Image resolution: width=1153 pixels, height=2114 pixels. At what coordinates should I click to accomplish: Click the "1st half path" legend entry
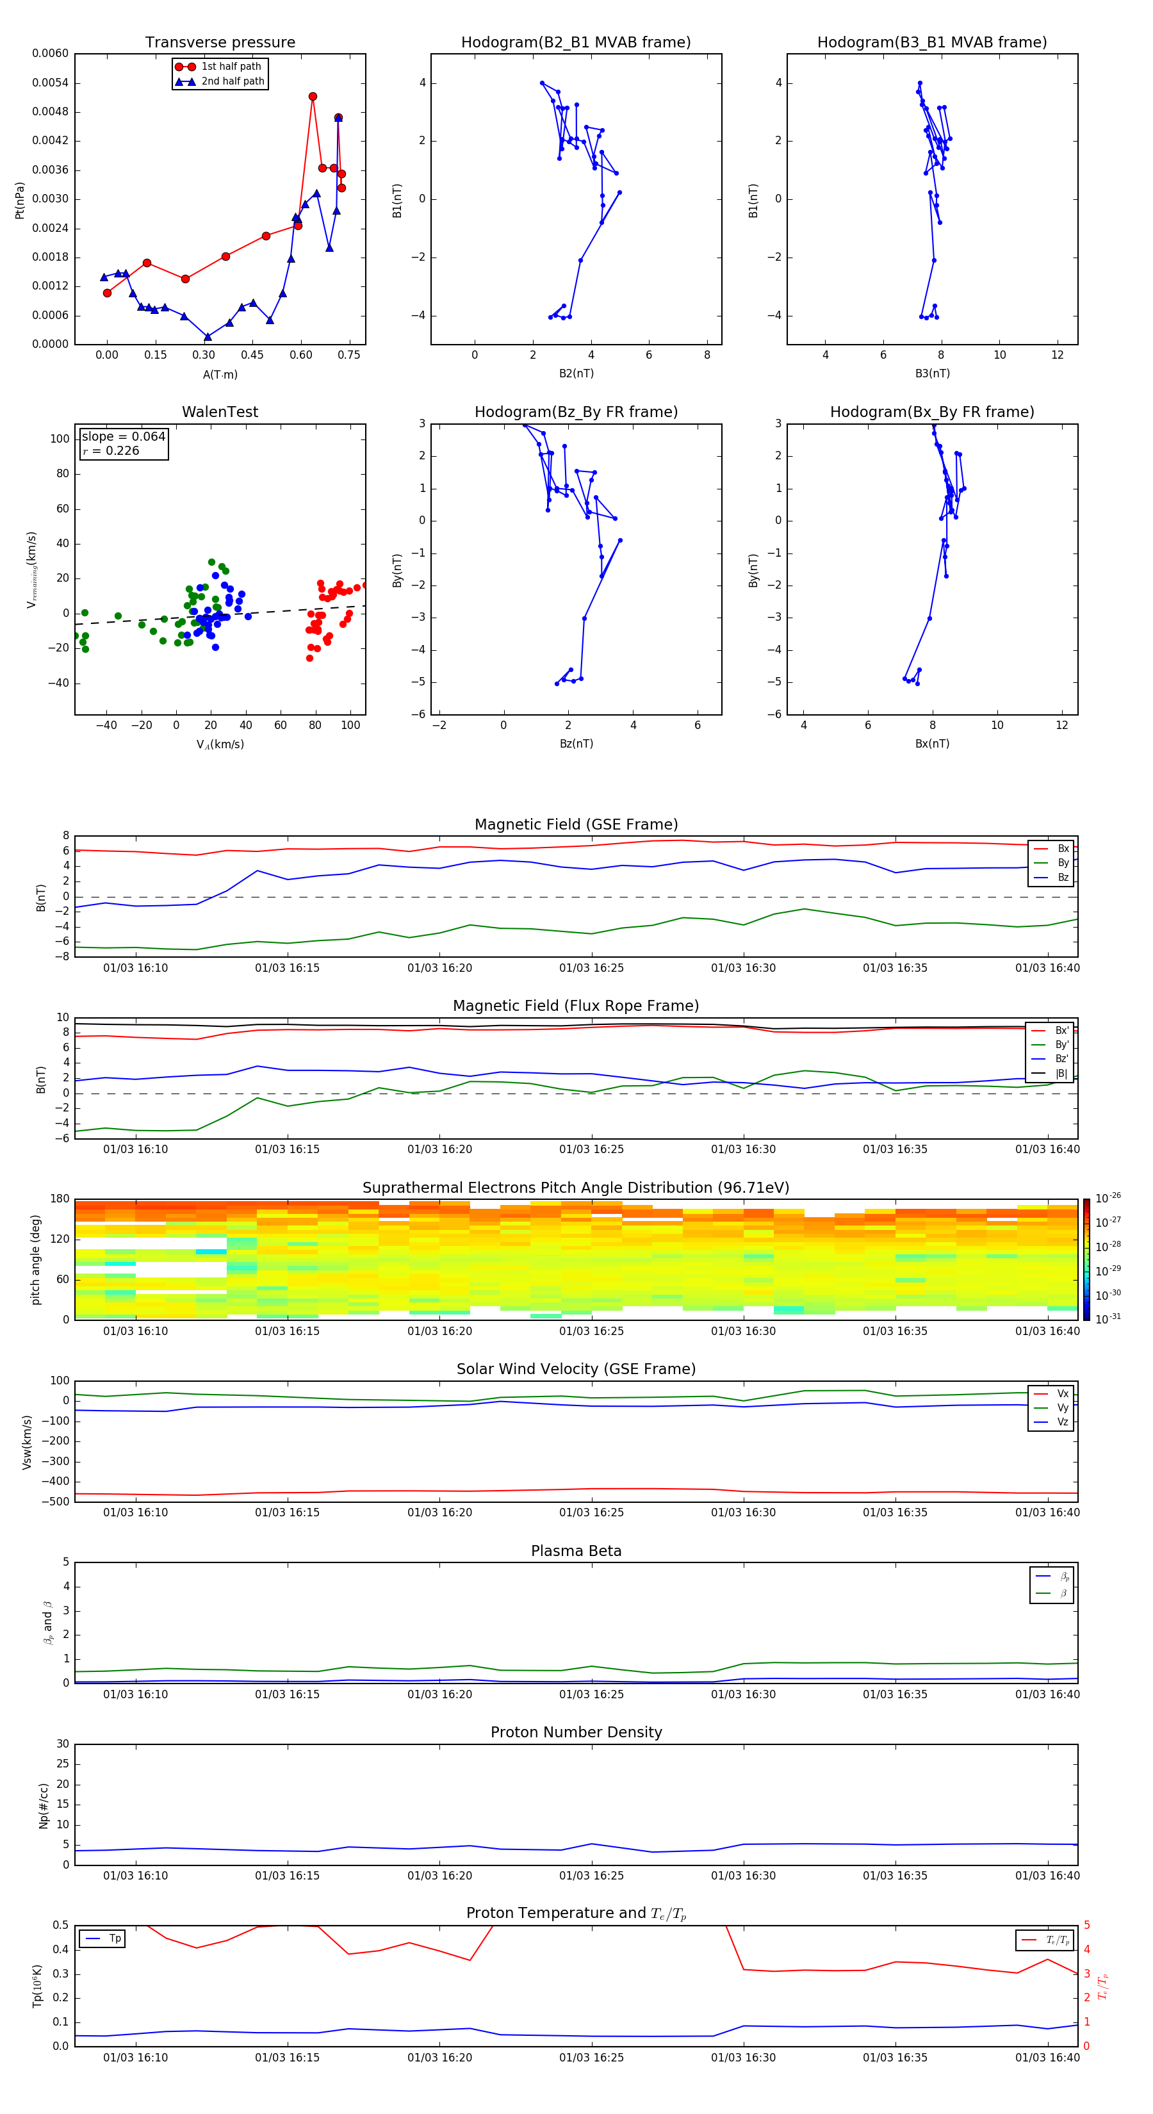click(218, 67)
